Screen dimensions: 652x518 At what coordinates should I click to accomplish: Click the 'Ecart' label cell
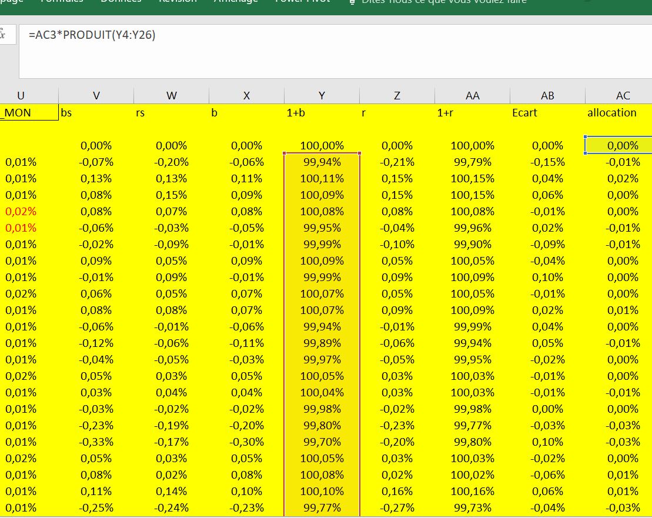(547, 113)
